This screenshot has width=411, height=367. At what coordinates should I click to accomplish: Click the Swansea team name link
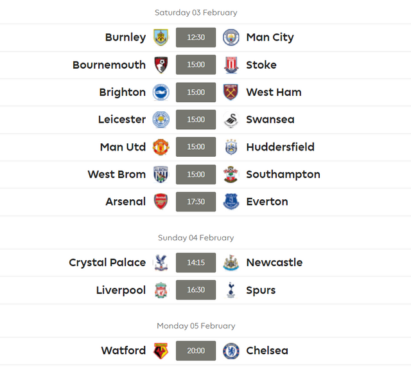(x=270, y=120)
